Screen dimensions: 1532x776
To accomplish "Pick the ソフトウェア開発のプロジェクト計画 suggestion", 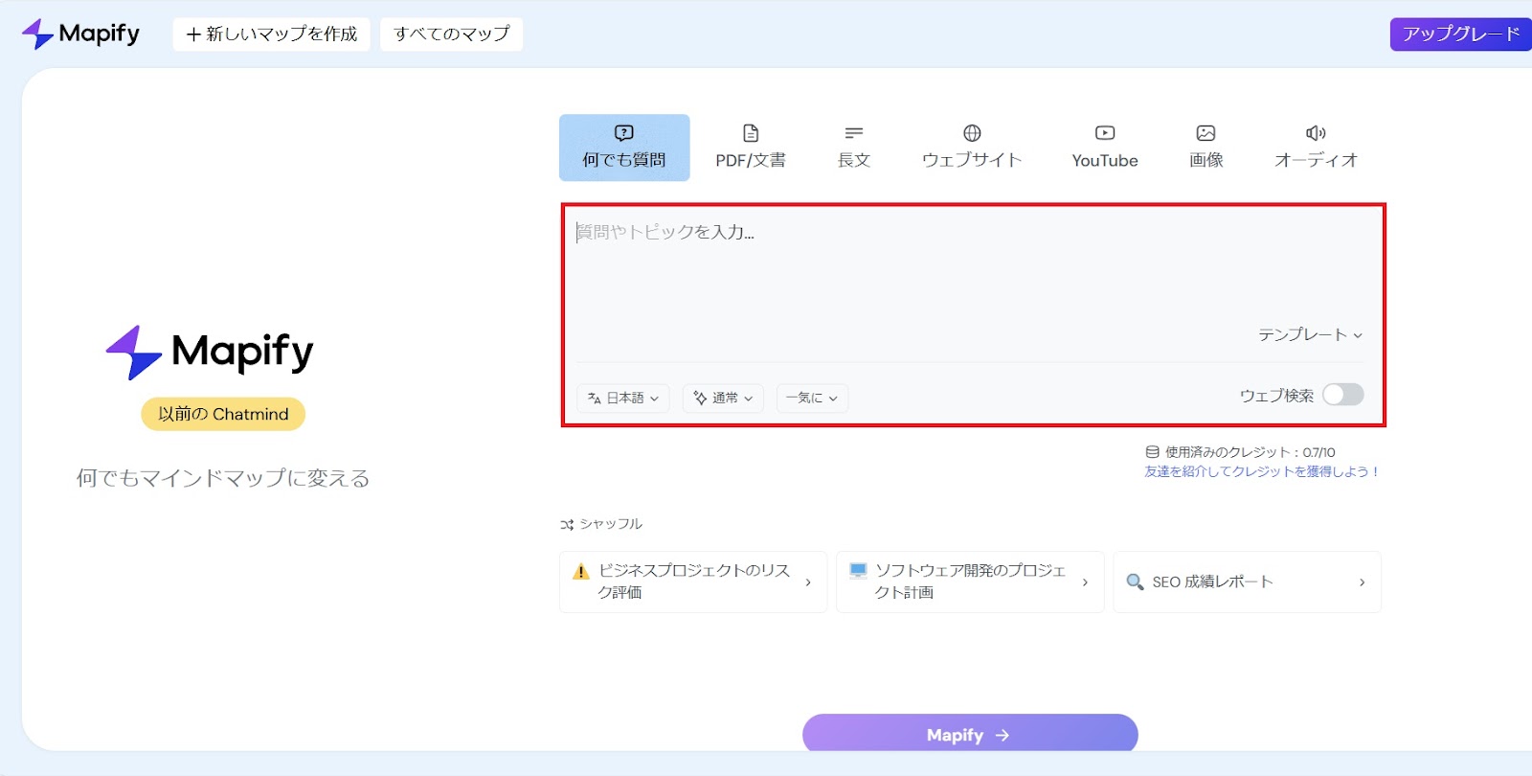I will (x=970, y=582).
